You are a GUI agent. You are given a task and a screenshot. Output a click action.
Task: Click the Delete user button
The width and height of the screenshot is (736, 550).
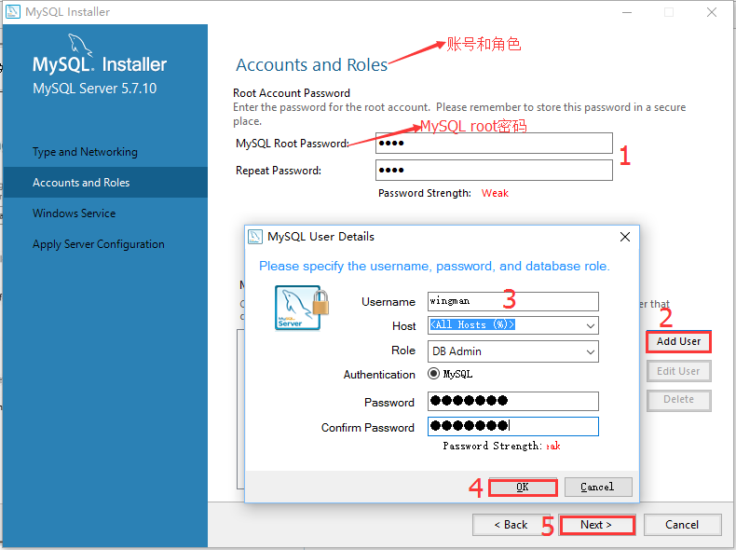click(x=678, y=400)
